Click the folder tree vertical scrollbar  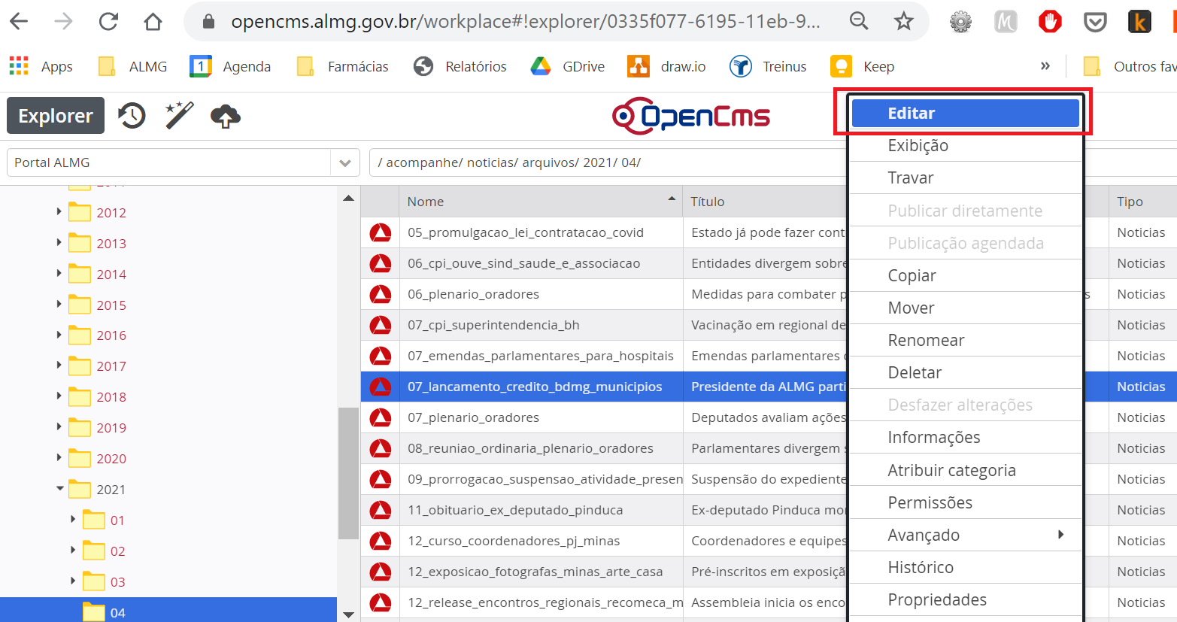(347, 474)
